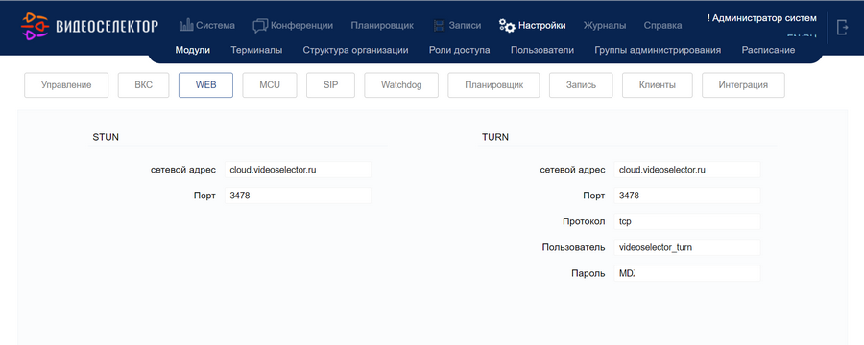The height and width of the screenshot is (345, 864).
Task: Click the Администратор систем user name
Action: (x=762, y=18)
